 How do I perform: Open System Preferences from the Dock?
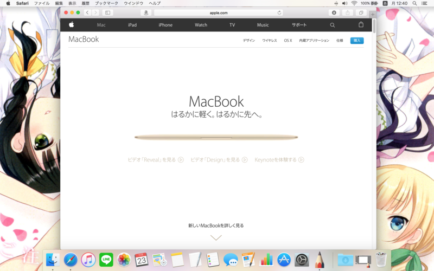click(x=302, y=260)
